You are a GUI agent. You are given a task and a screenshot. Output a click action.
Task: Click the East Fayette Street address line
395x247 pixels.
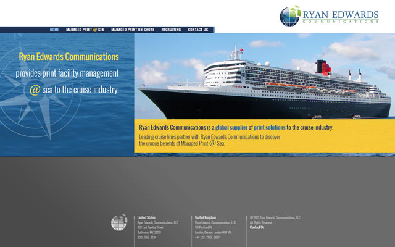pyautogui.click(x=151, y=227)
